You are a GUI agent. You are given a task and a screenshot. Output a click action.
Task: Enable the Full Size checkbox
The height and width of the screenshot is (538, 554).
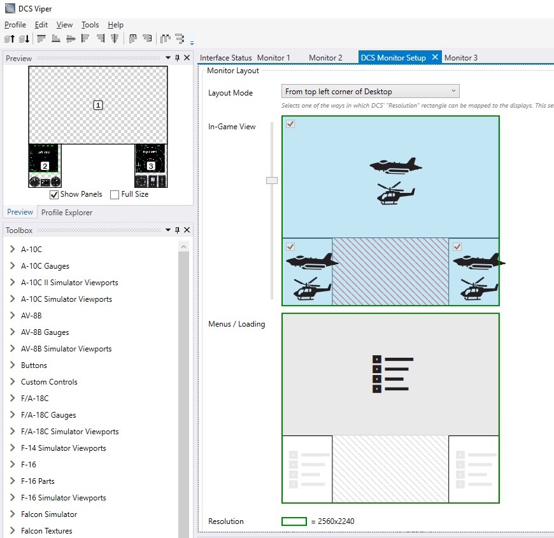tap(115, 195)
